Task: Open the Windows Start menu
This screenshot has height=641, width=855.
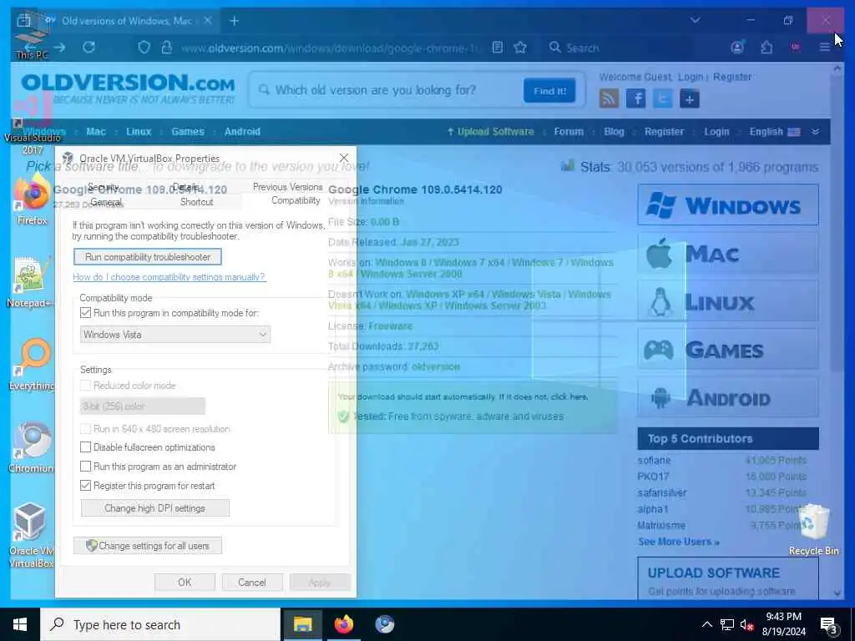Action: click(20, 624)
